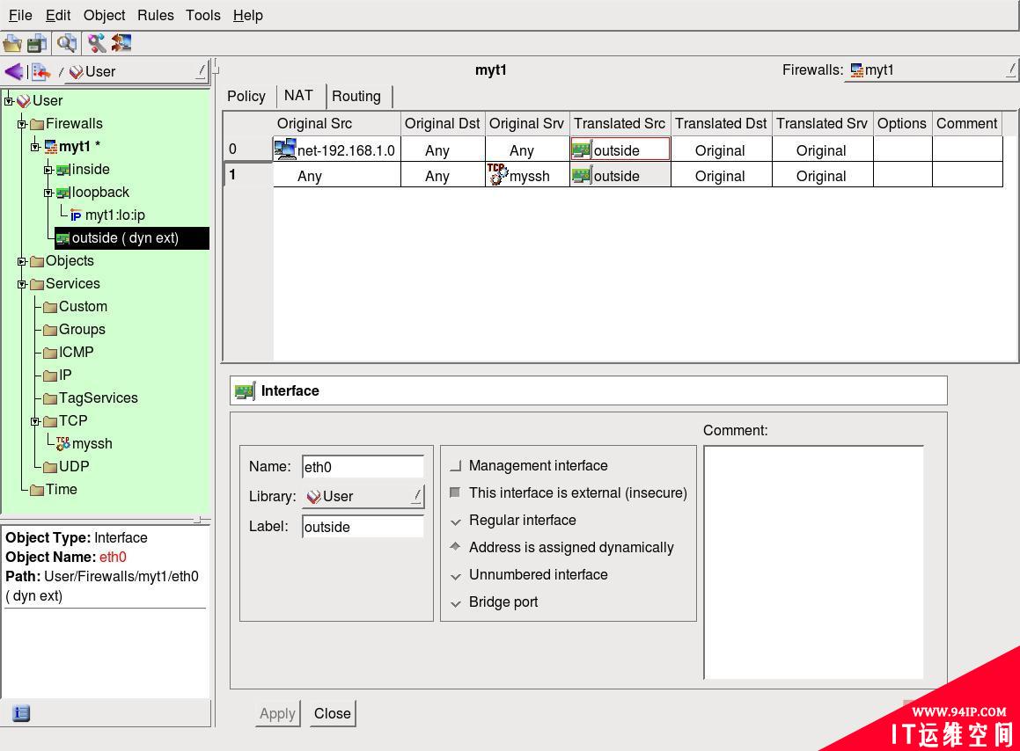
Task: Click the IP address icon for myt1:lo:ip
Action: tap(76, 215)
